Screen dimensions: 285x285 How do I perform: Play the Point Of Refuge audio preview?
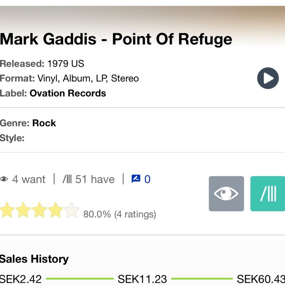click(268, 78)
